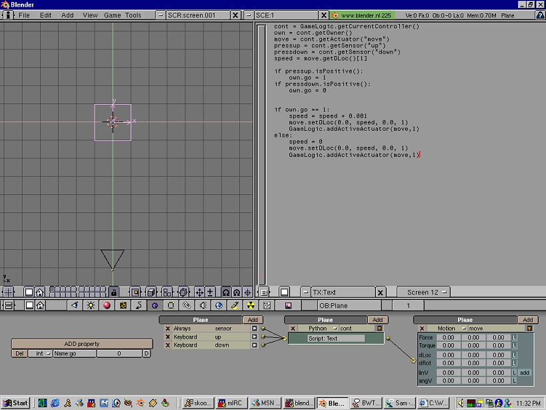Open the View menu
This screenshot has height=410, width=546.
90,15
